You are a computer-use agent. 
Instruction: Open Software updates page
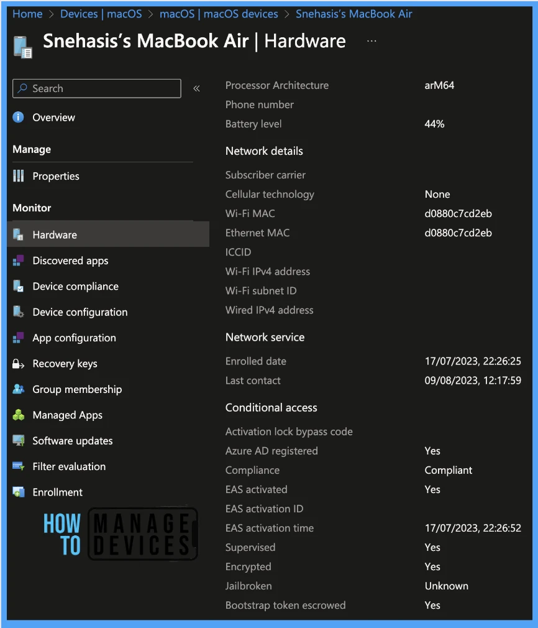(x=73, y=441)
